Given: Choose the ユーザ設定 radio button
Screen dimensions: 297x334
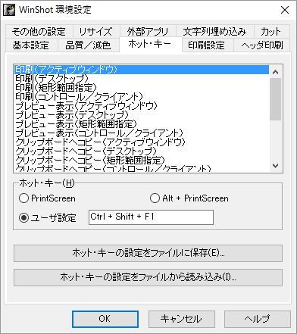Looking at the screenshot, I should [x=48, y=218].
